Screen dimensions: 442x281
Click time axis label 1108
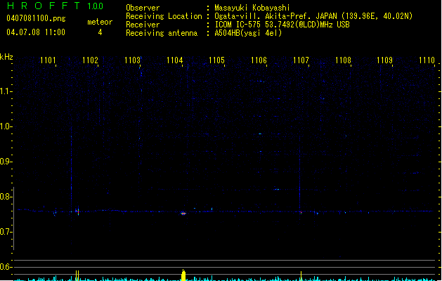coord(343,60)
